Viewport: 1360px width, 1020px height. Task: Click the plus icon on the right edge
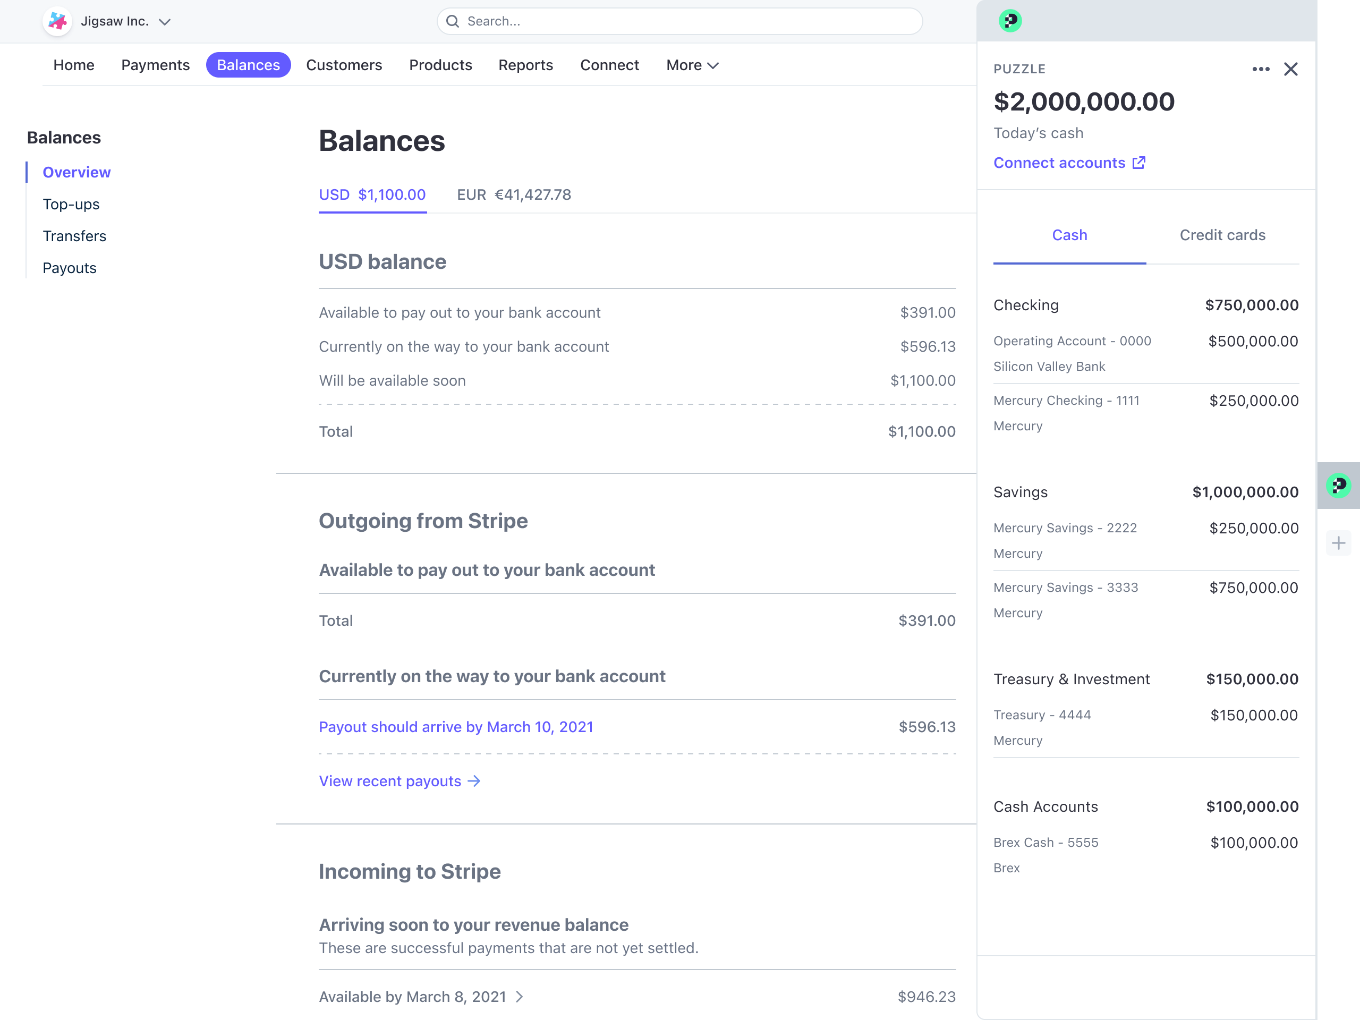[1339, 542]
